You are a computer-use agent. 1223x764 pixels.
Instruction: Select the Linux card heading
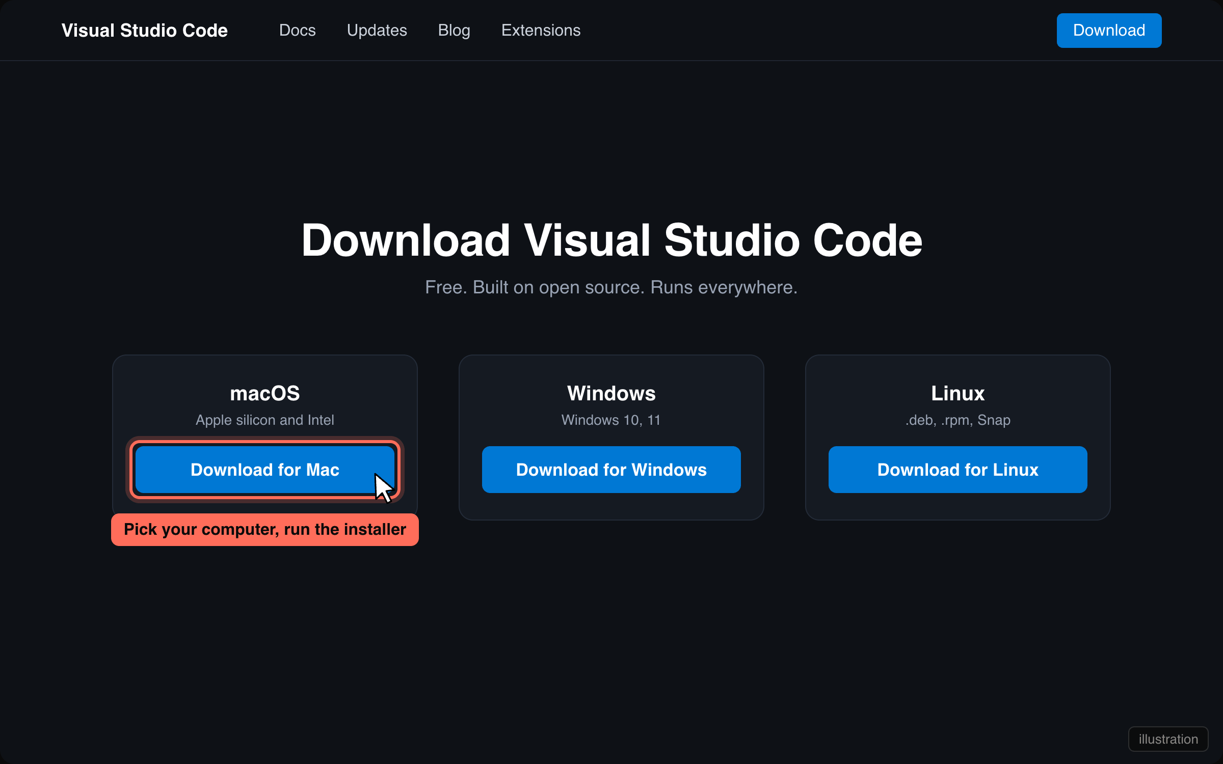958,393
